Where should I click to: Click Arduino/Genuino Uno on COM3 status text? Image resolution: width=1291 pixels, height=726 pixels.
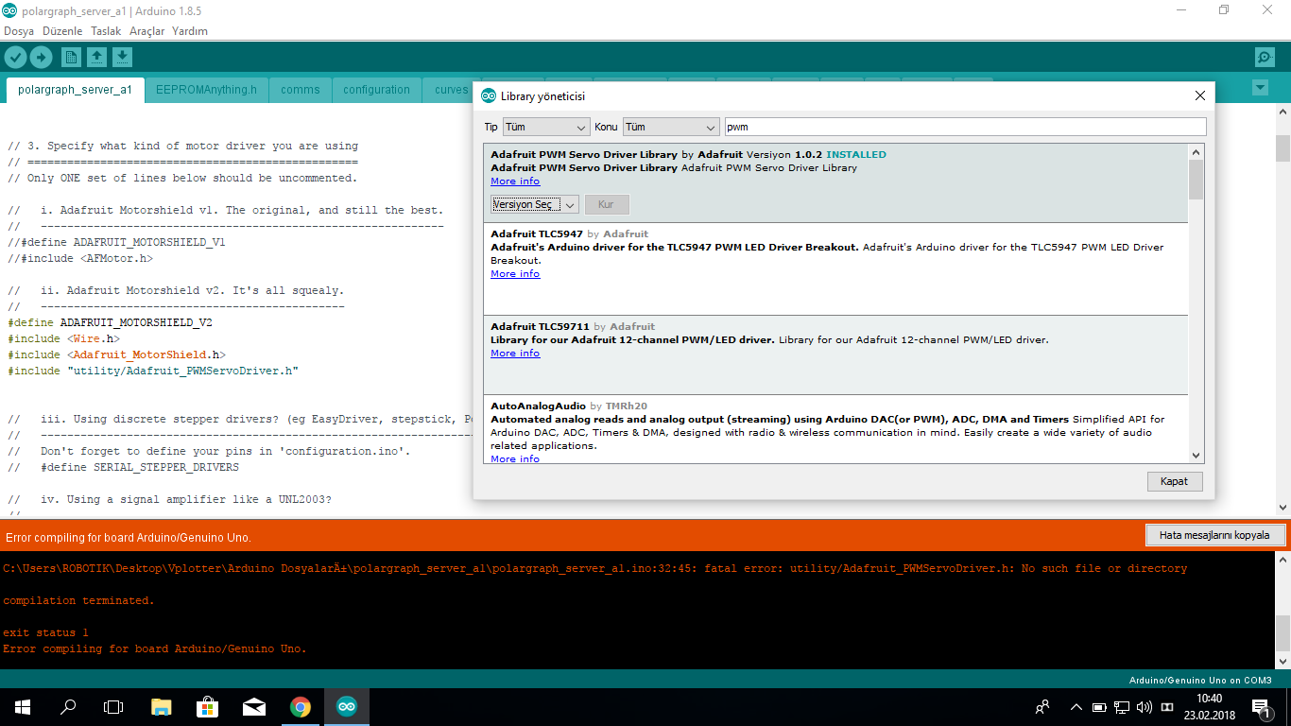pyautogui.click(x=1200, y=680)
